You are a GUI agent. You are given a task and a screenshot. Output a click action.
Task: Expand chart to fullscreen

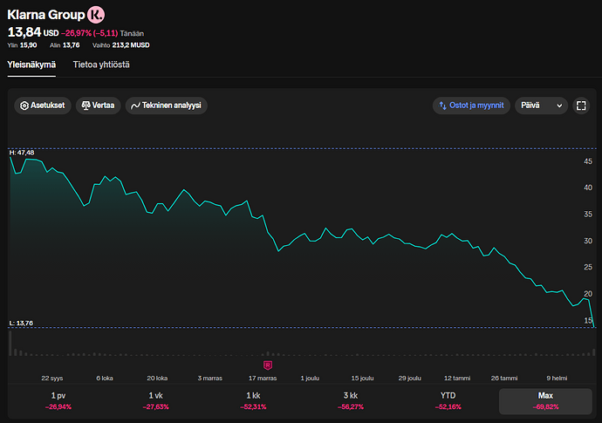point(581,106)
